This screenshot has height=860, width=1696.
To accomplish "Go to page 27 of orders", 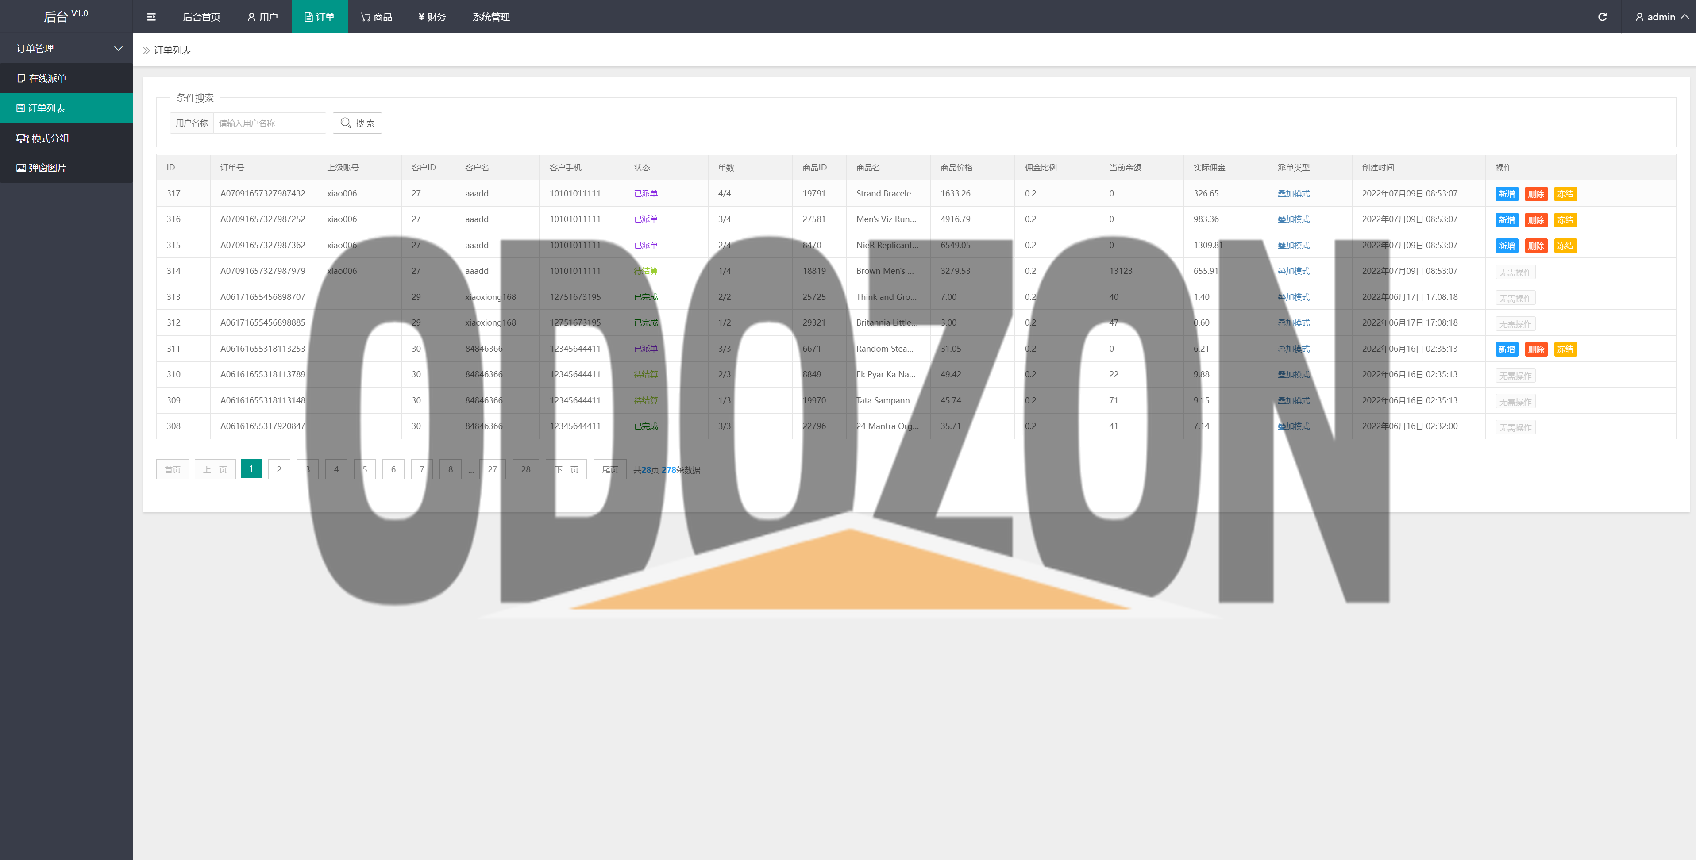I will [493, 469].
